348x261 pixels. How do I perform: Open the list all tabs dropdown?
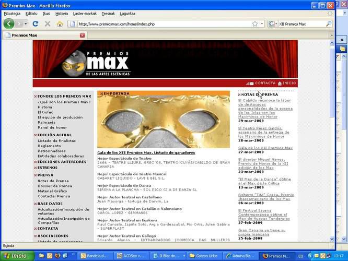pos(332,35)
